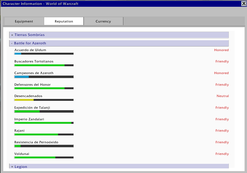Click the Acuerdo de Uldum reputation bar

pyautogui.click(x=44, y=54)
